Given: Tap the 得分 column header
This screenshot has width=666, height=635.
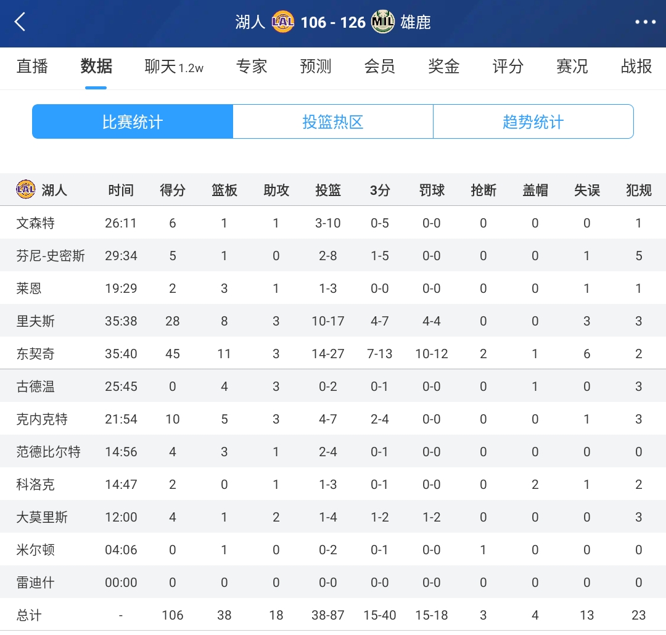Looking at the screenshot, I should point(173,190).
